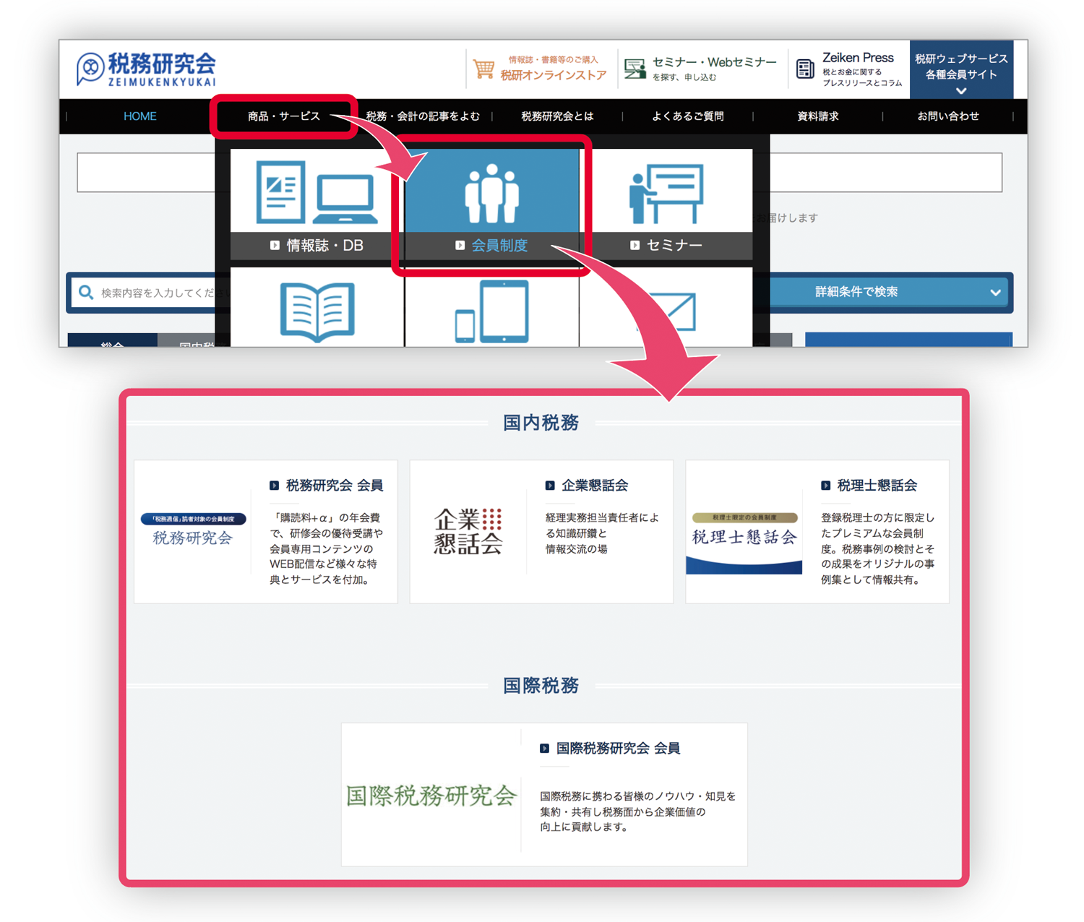Click the 登録税理士の方に限定 description text
The width and height of the screenshot is (1084, 922).
click(878, 548)
